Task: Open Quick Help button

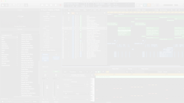Action: [x=10, y=5]
